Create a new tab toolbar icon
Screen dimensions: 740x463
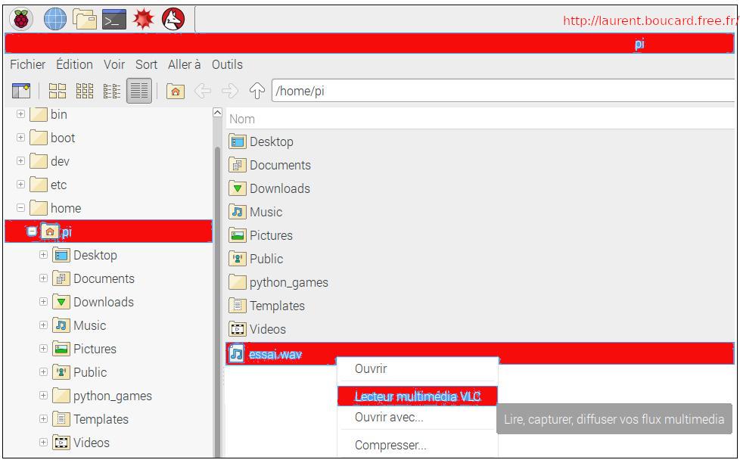point(21,90)
